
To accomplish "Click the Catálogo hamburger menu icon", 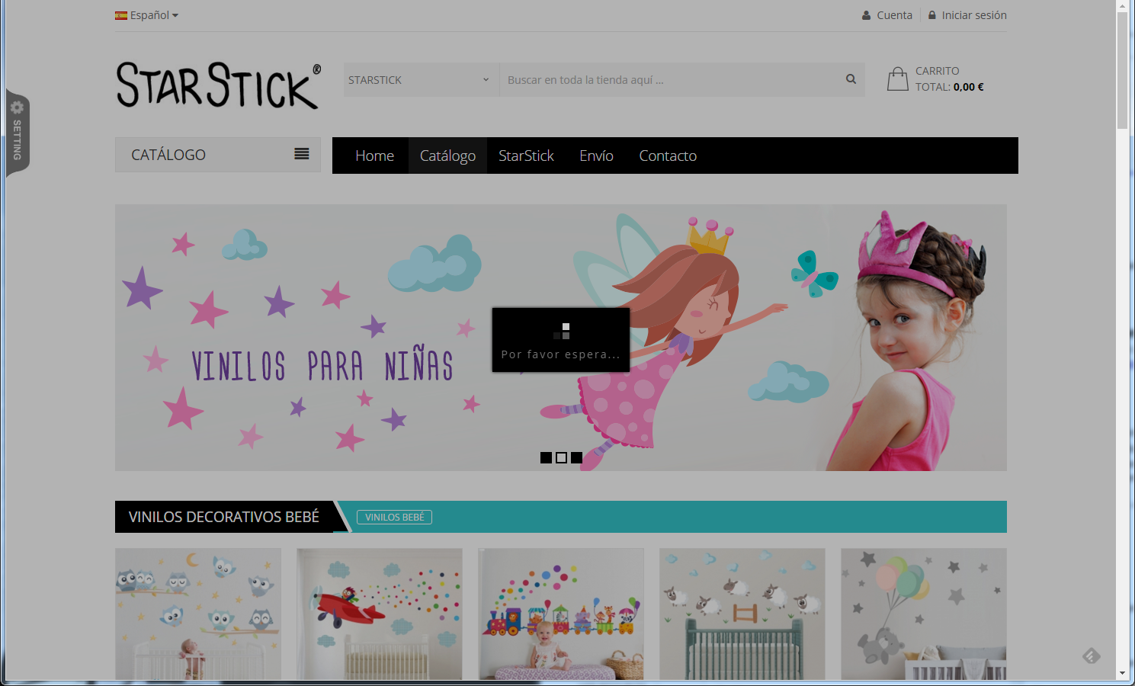I will click(302, 154).
